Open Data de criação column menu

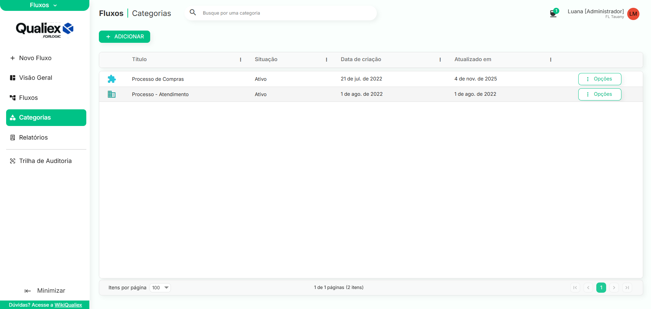440,60
